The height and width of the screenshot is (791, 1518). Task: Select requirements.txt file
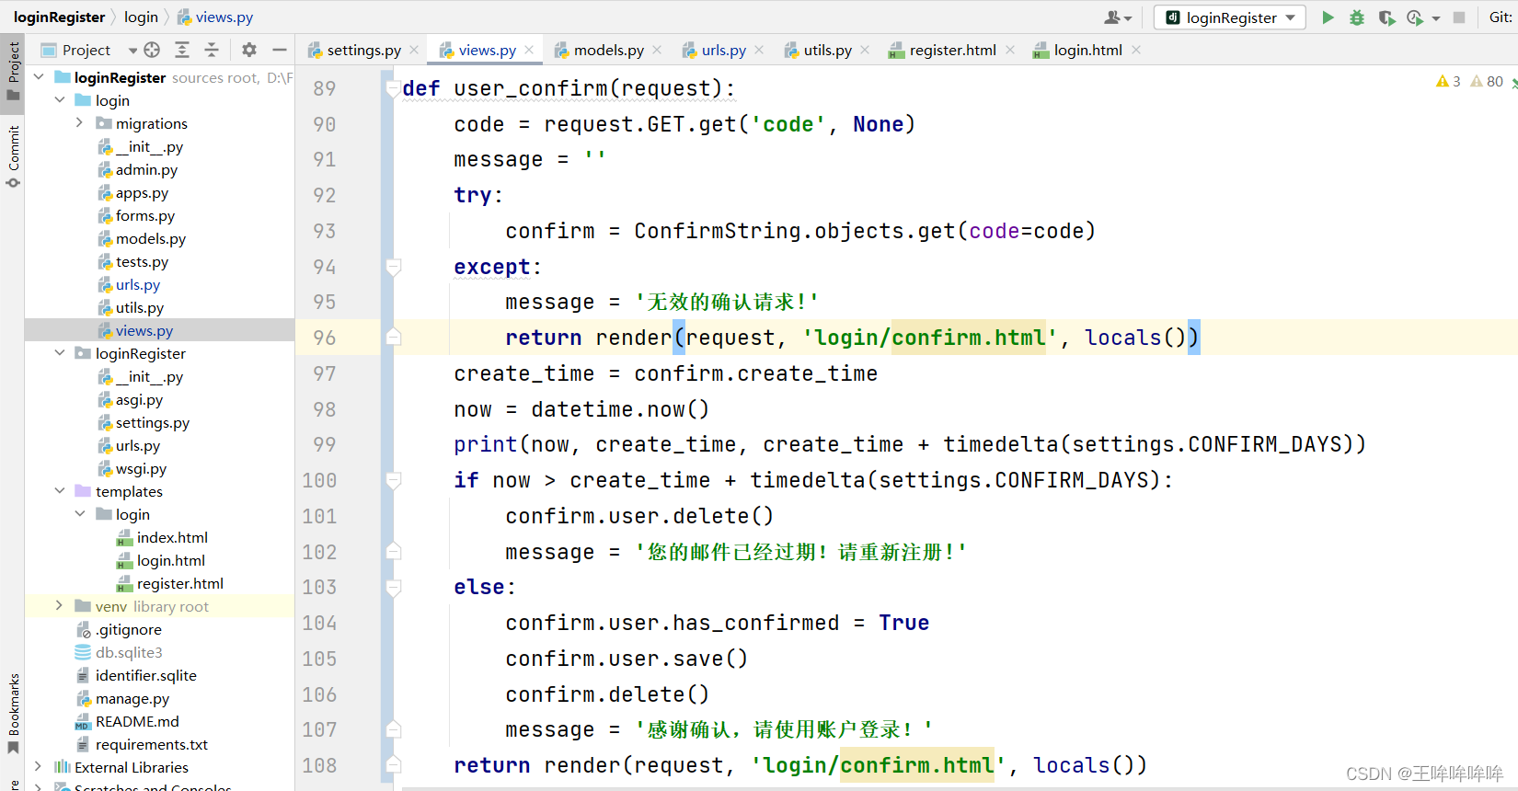point(152,744)
